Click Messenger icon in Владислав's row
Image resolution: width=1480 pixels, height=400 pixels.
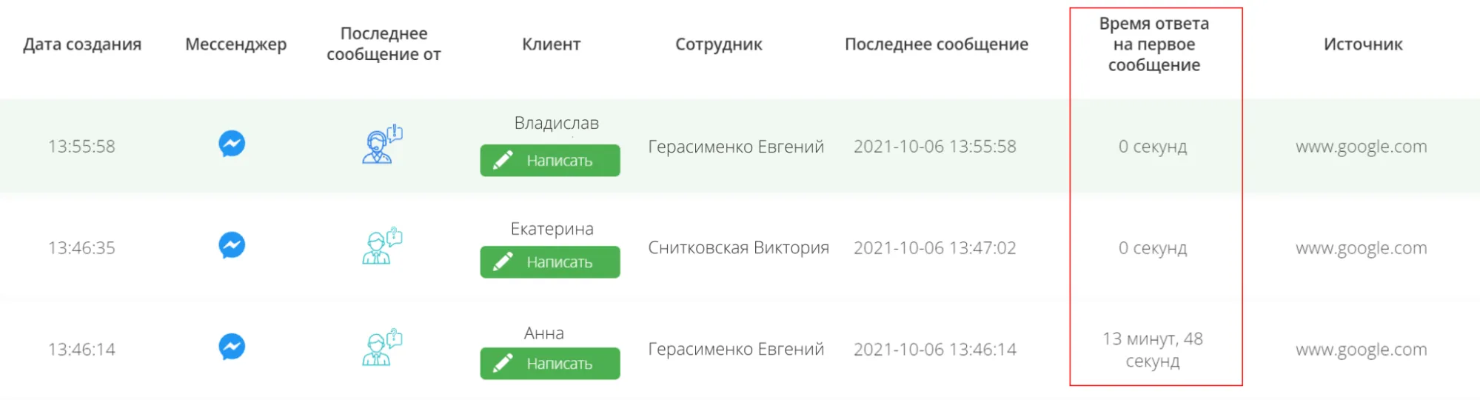point(232,144)
